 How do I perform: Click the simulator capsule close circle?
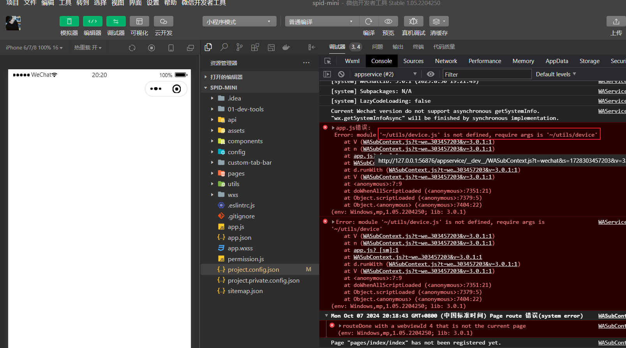click(176, 89)
